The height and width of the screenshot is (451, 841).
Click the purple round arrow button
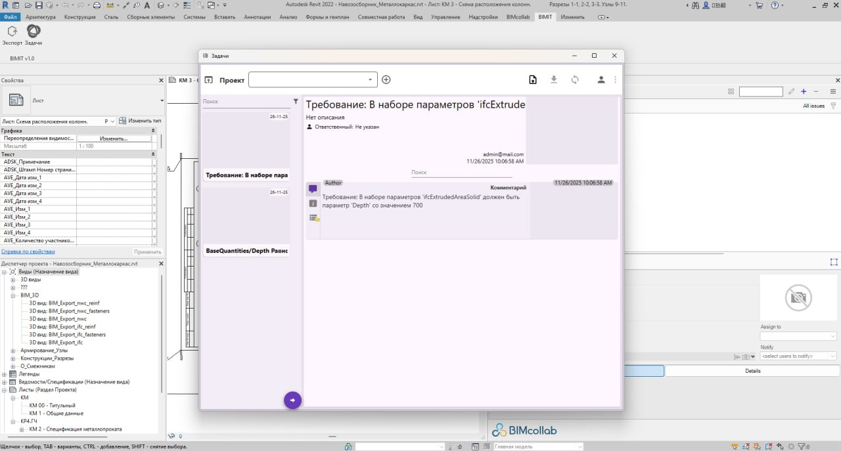pyautogui.click(x=292, y=400)
